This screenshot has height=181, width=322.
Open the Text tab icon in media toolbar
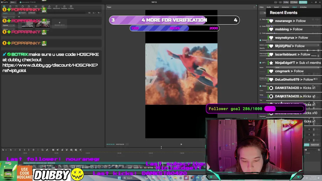click(x=16, y=7)
